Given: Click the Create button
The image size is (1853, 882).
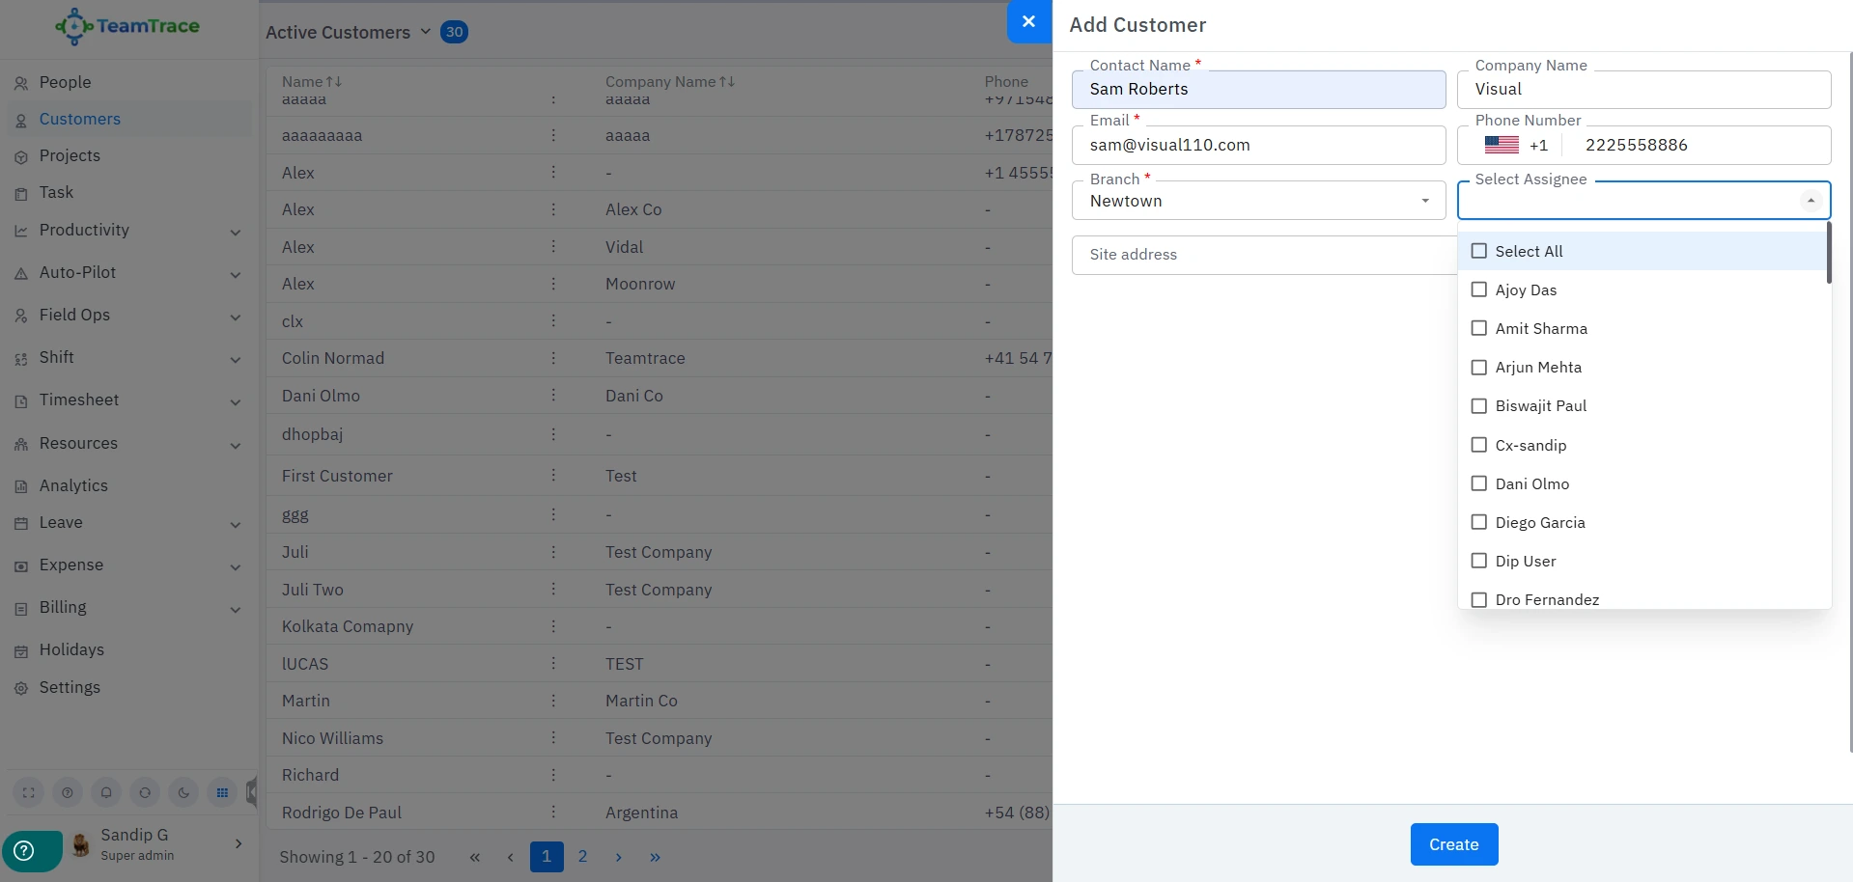Looking at the screenshot, I should 1453,844.
